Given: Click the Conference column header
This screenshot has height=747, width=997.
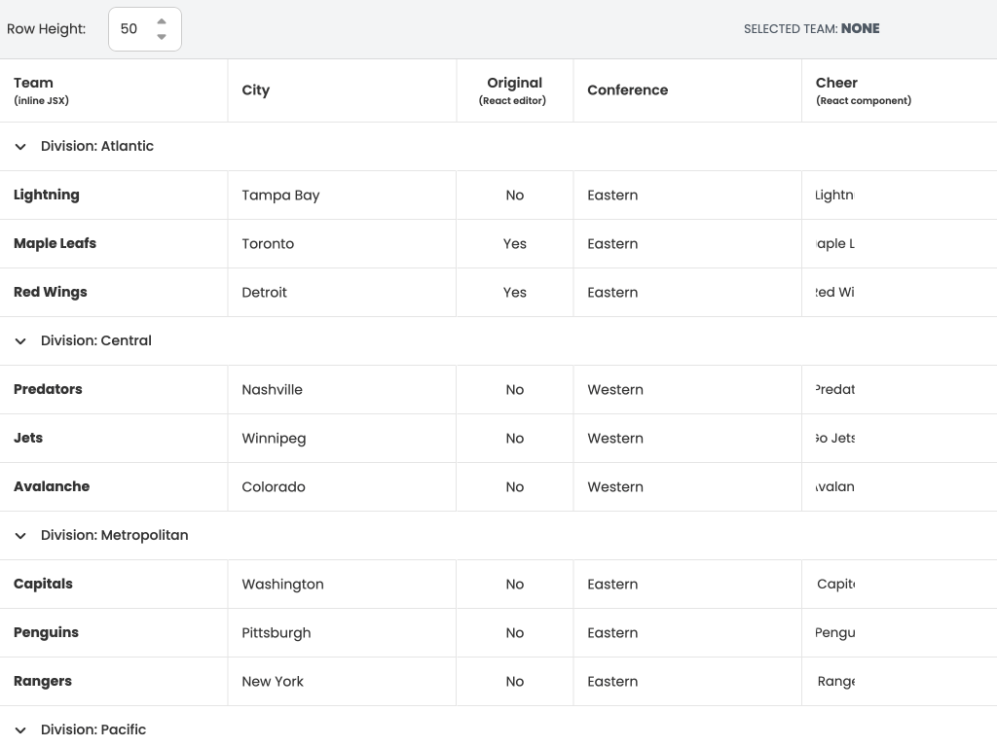Looking at the screenshot, I should click(x=628, y=90).
